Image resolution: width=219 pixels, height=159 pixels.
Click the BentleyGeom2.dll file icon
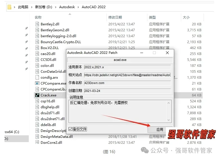(37, 30)
